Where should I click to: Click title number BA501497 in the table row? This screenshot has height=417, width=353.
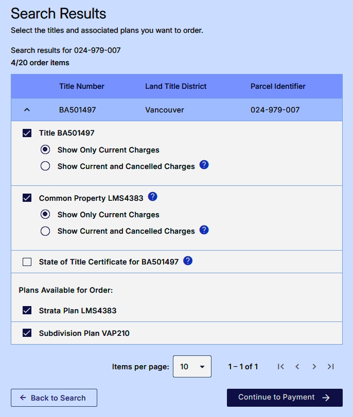[77, 110]
